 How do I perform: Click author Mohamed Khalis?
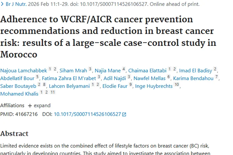coord(19,94)
